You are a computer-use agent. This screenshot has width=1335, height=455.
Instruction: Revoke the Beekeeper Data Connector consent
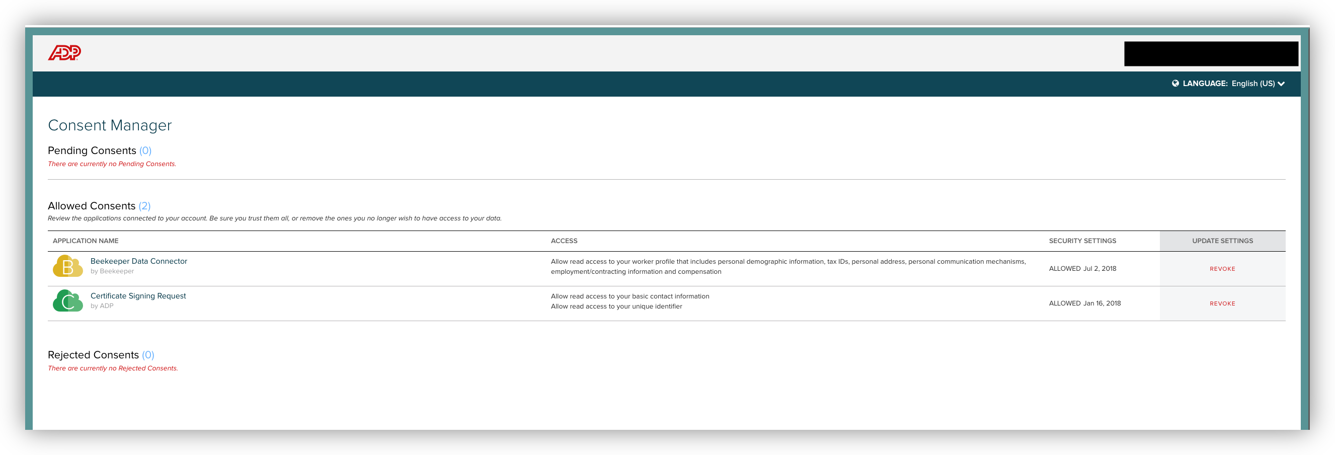[1222, 268]
